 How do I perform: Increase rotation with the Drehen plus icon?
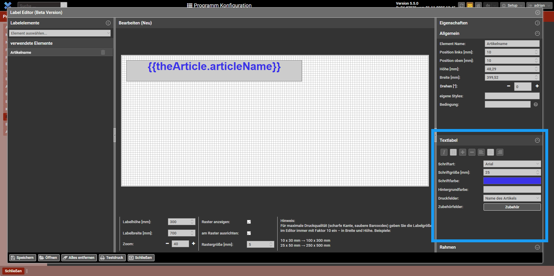(537, 86)
